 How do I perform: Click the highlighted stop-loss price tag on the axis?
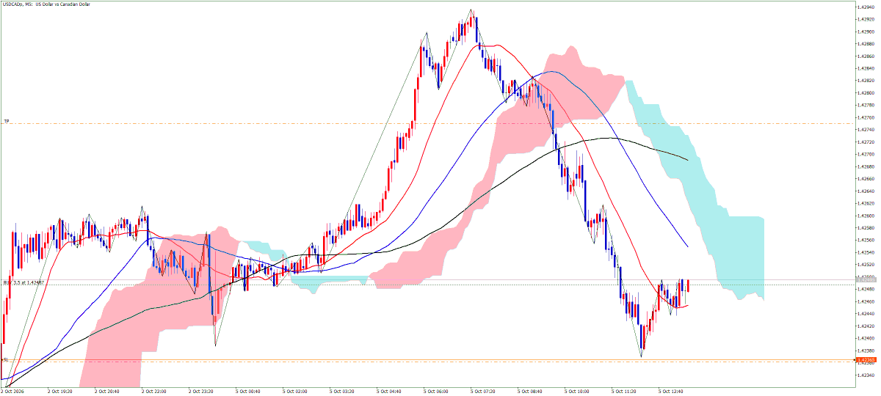pos(866,360)
